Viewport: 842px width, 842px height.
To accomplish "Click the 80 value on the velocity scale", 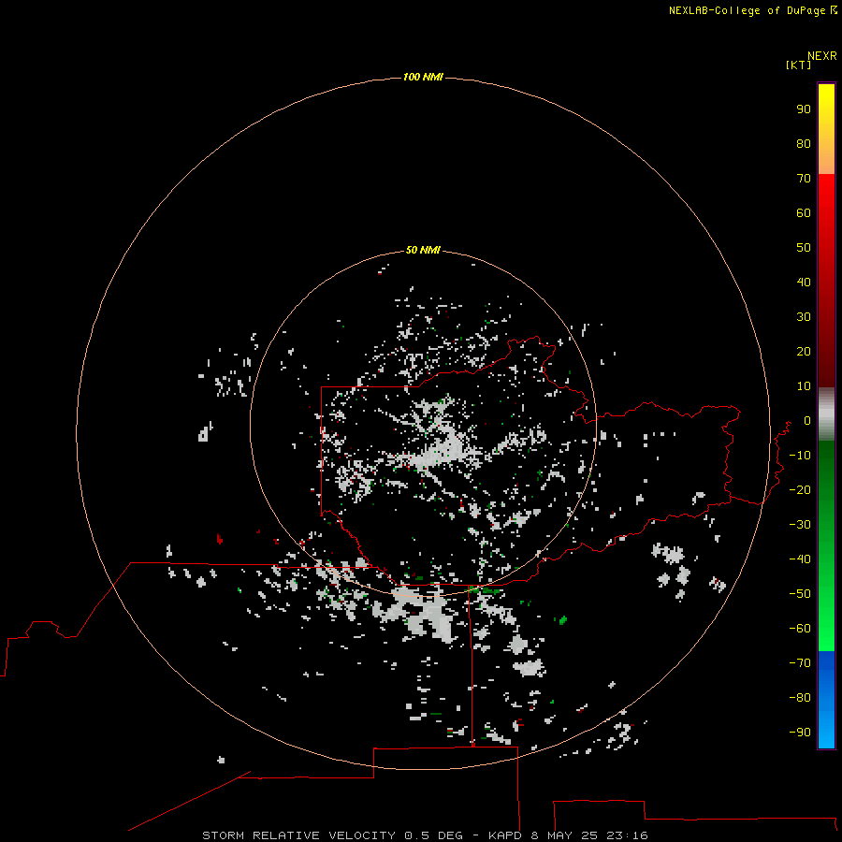I will [x=804, y=143].
